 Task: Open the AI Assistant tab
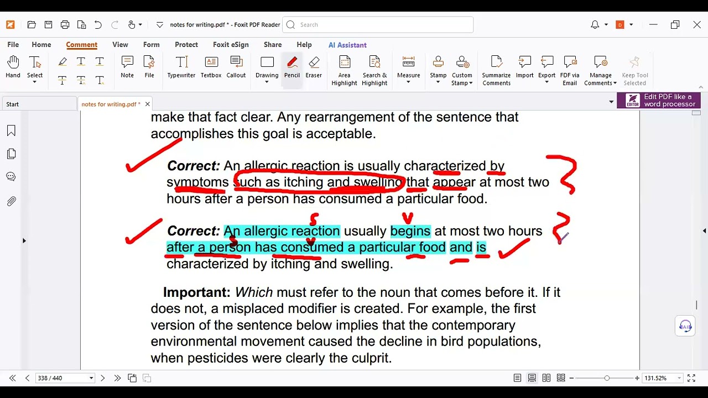(347, 45)
